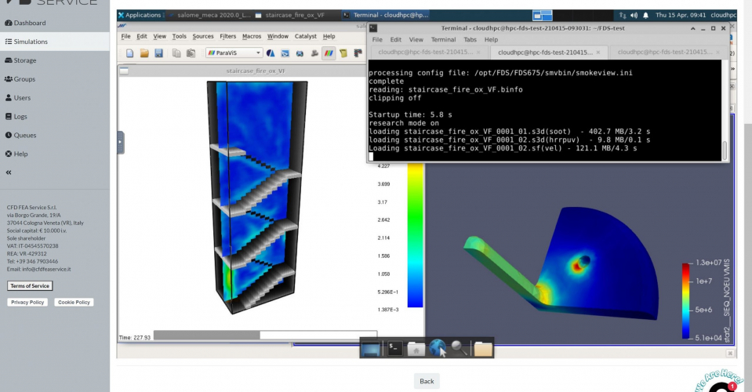Activate the blue module icon after Mesh
752x392 pixels.
(x=300, y=53)
